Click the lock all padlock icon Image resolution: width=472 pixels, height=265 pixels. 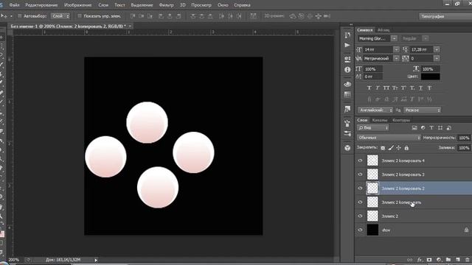coord(406,148)
